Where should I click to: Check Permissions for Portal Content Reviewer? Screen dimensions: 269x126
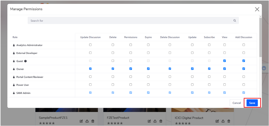coord(131,77)
